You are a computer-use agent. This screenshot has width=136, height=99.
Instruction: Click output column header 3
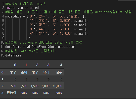click(49, 65)
